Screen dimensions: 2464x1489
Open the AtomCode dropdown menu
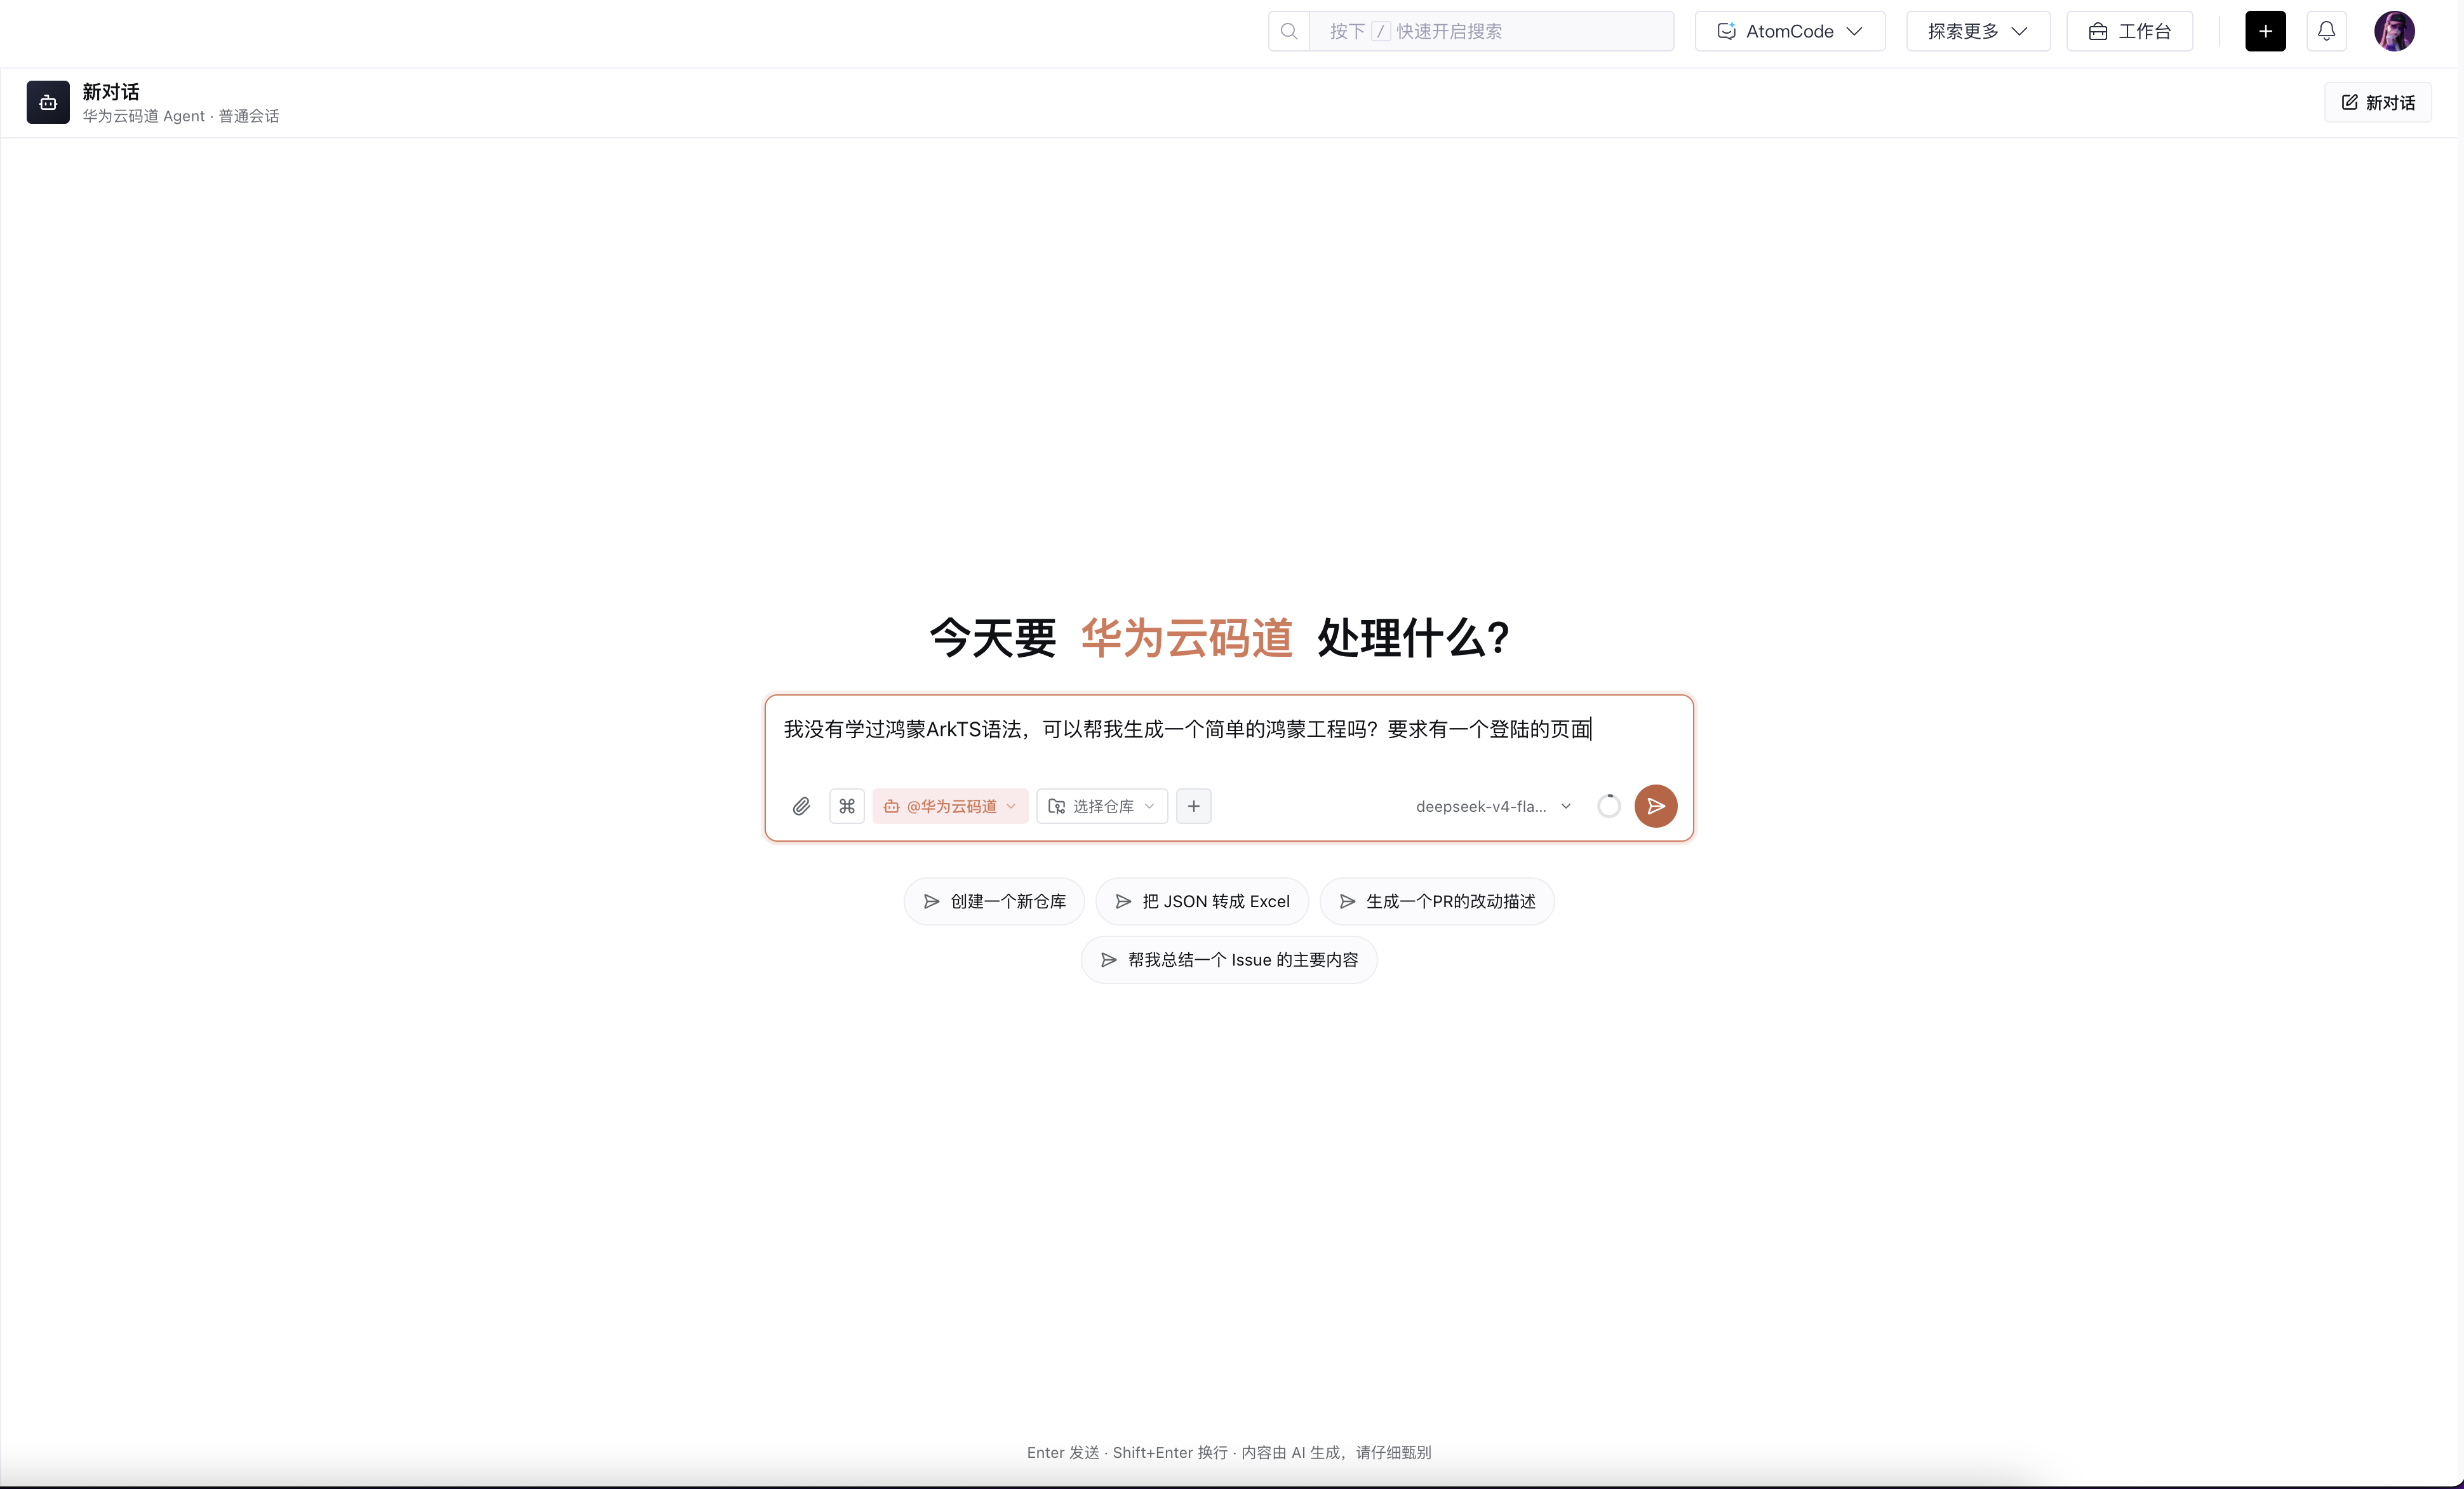click(x=1790, y=31)
